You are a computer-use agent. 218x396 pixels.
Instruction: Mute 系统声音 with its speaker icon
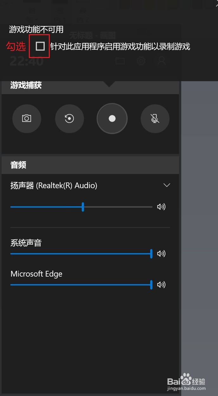coord(161,253)
